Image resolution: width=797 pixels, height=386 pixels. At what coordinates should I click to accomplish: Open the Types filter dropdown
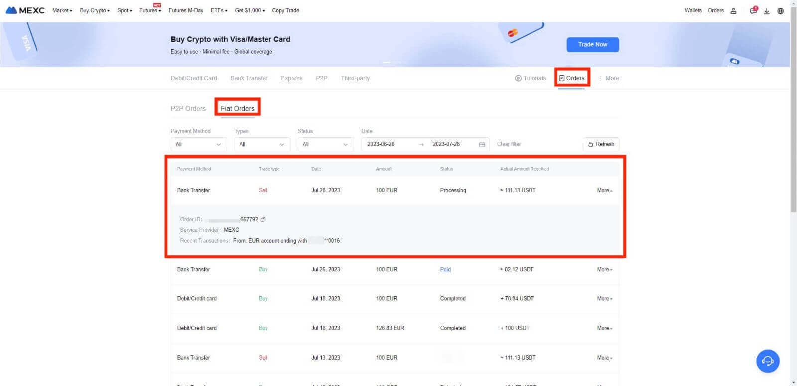(x=262, y=144)
